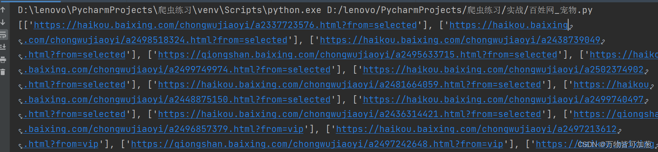Open the a2497242648.html qiongshan vip link
The image size is (658, 152).
pyautogui.click(x=317, y=144)
